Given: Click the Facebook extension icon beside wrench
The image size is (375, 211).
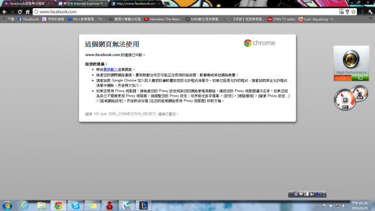Looking at the screenshot, I should point(363,12).
